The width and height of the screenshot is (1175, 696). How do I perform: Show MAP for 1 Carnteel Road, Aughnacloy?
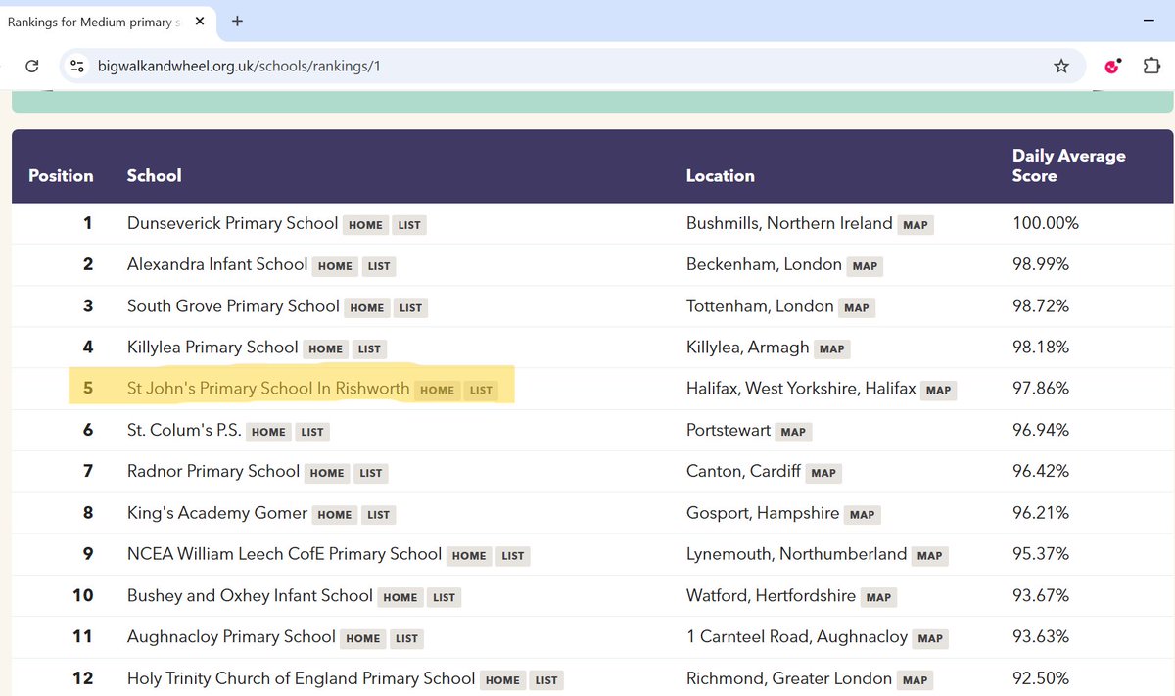coord(931,638)
